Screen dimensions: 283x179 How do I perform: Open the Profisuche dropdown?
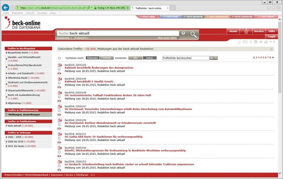pos(81,38)
